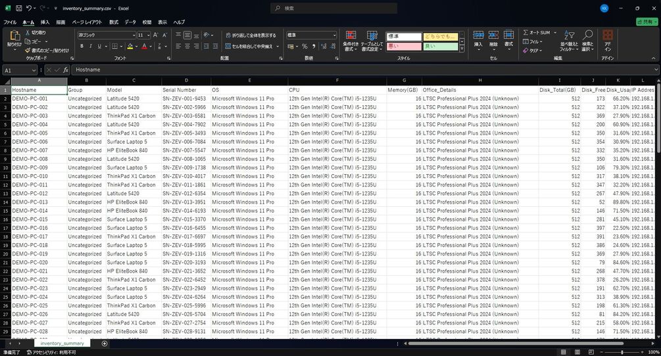Screen dimensions: 661x356
Task: Switch to 表示 tab
Action: pyautogui.click(x=162, y=22)
